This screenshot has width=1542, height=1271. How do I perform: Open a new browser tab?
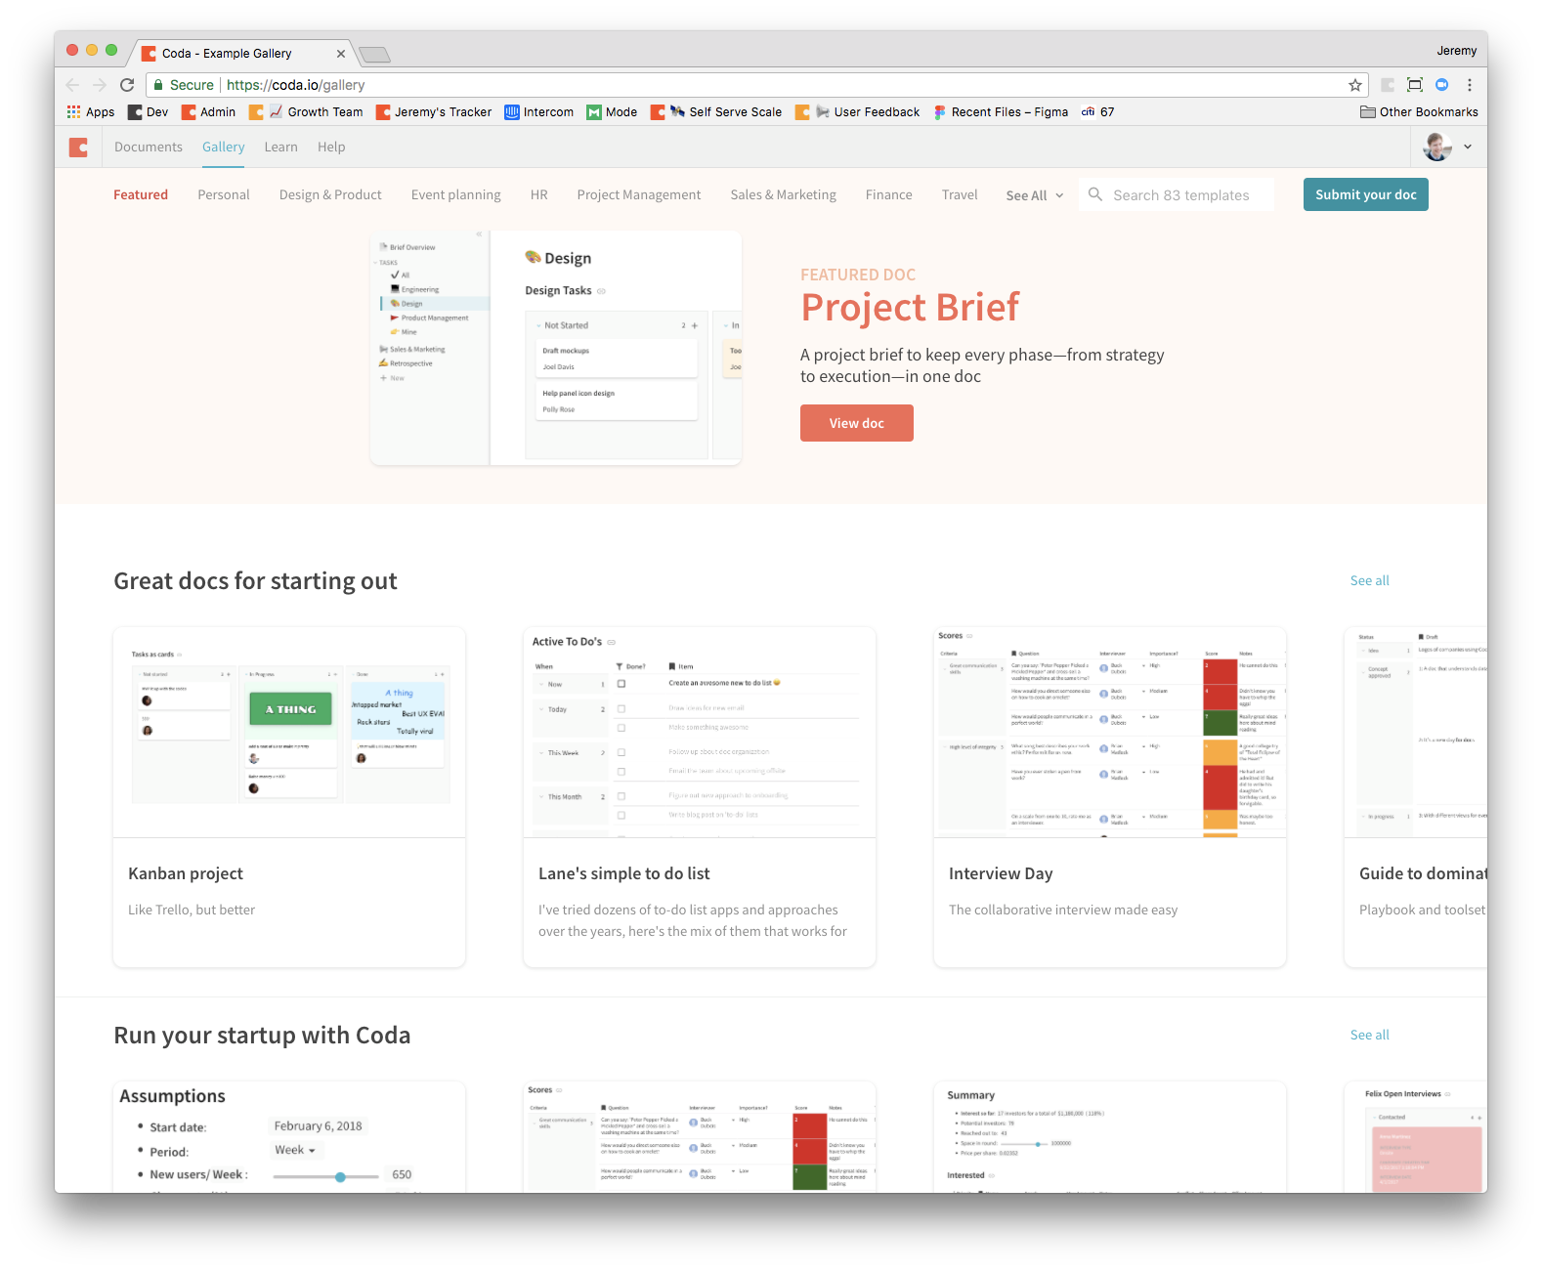tap(374, 54)
